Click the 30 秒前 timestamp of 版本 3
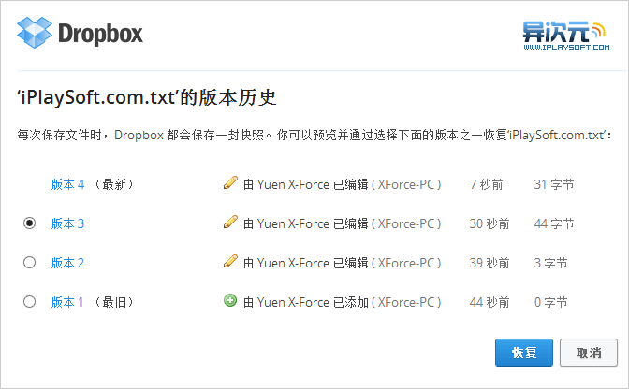The width and height of the screenshot is (629, 389). pyautogui.click(x=490, y=223)
